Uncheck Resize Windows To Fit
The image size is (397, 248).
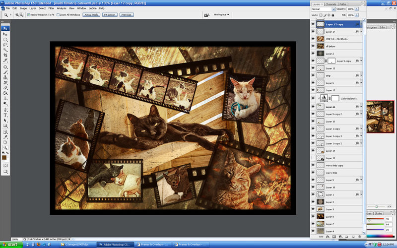(29, 15)
